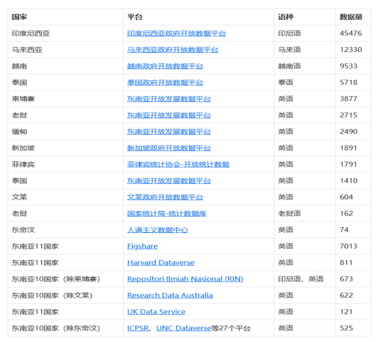Click the Harvard Dataverse link
The image size is (379, 342).
161,263
